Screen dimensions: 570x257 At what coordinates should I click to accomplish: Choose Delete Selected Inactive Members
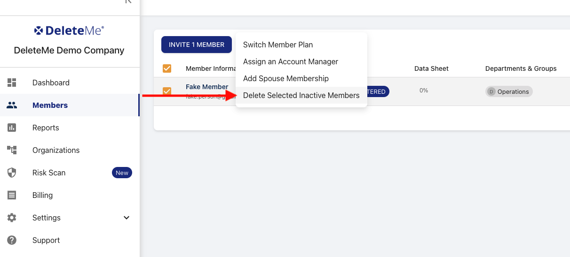(301, 95)
